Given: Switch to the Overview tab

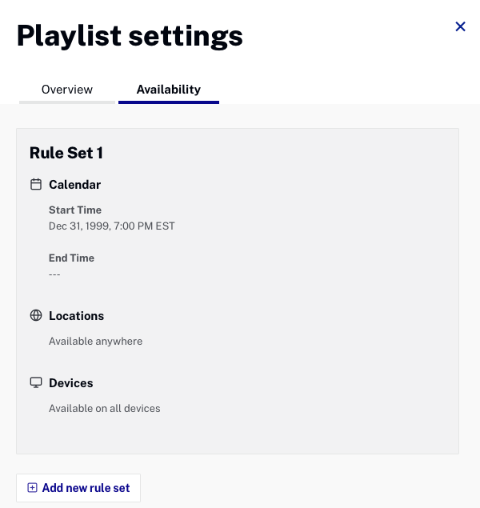Looking at the screenshot, I should (67, 90).
